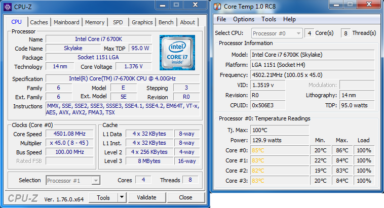Open Core Temp Options menu
384x208 pixels.
(244, 19)
